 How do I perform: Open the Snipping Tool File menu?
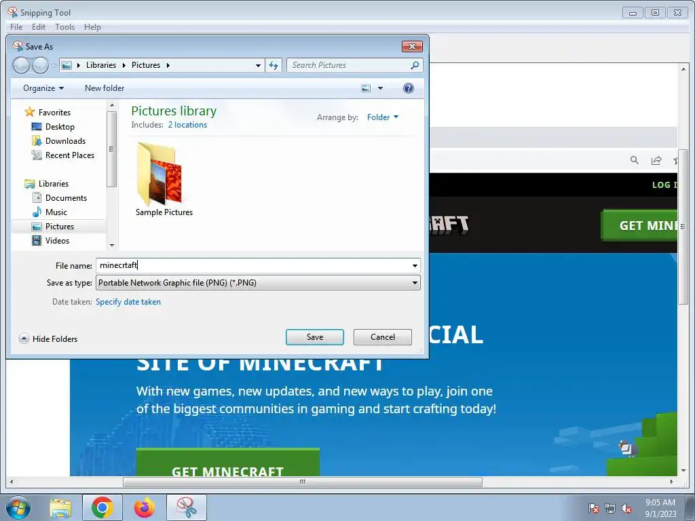coord(16,27)
